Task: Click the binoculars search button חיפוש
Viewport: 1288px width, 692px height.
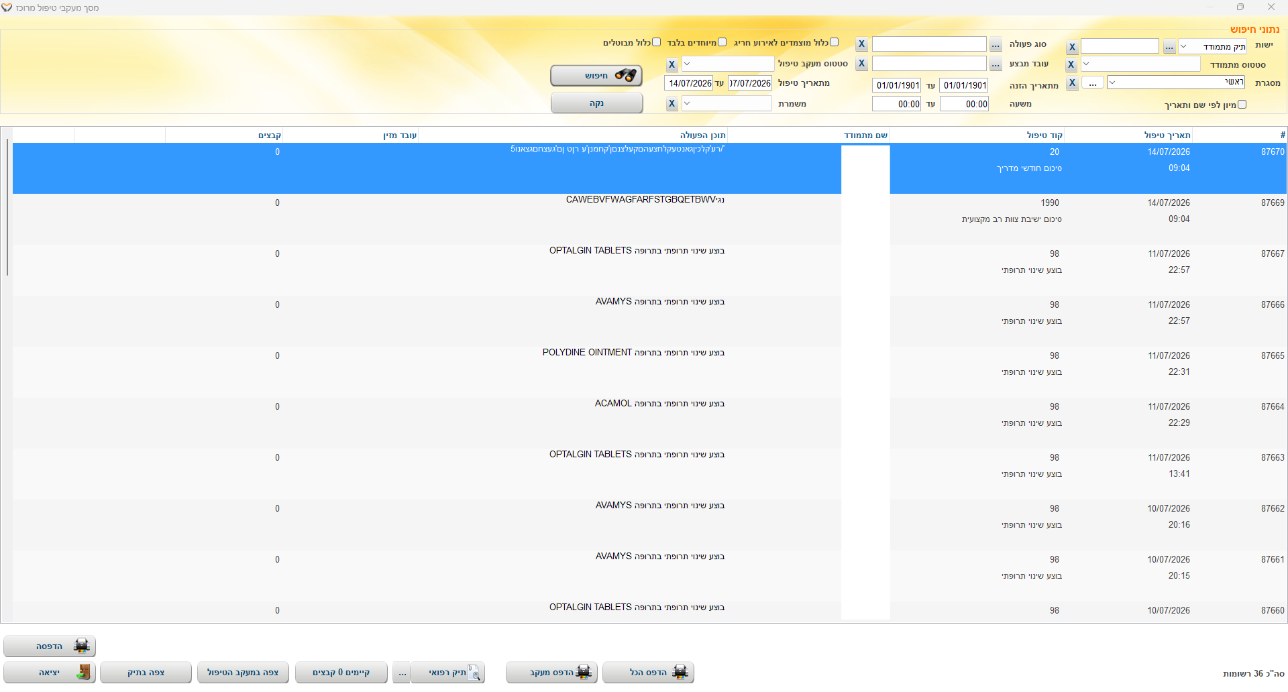Action: [x=596, y=76]
